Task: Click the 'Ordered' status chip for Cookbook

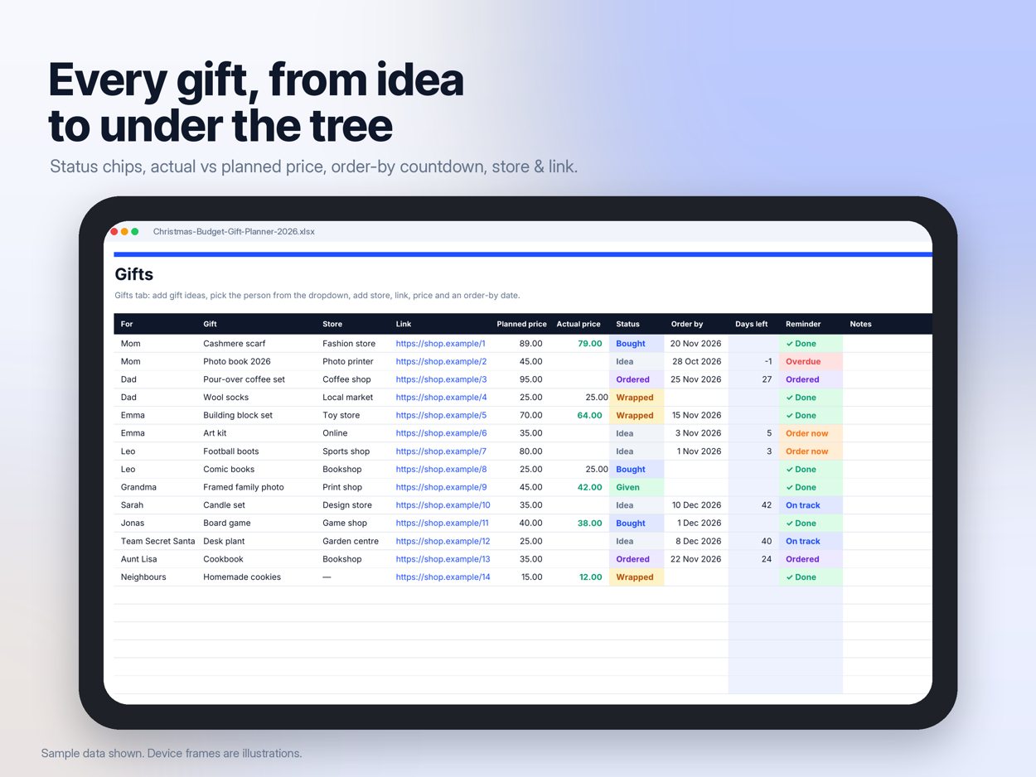Action: (x=637, y=559)
